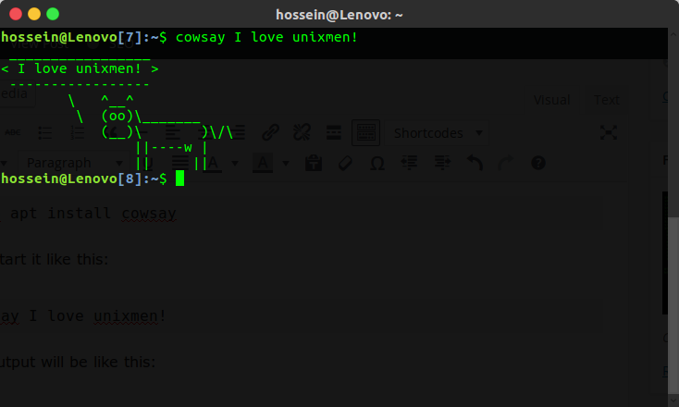Image resolution: width=679 pixels, height=407 pixels.
Task: Enter distraction-free fullscreen writing mode
Action: tap(609, 132)
